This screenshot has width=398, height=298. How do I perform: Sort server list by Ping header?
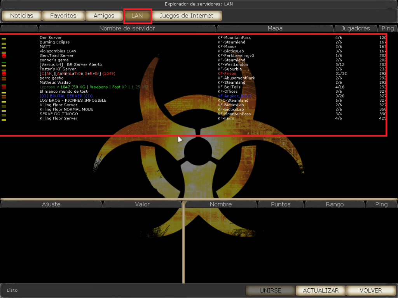tap(388, 28)
